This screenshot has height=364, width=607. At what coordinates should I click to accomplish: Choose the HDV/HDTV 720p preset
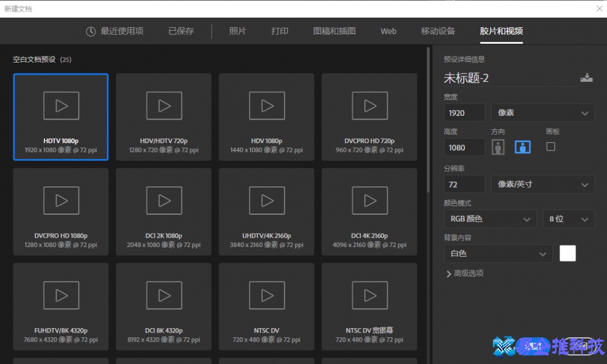pyautogui.click(x=164, y=116)
